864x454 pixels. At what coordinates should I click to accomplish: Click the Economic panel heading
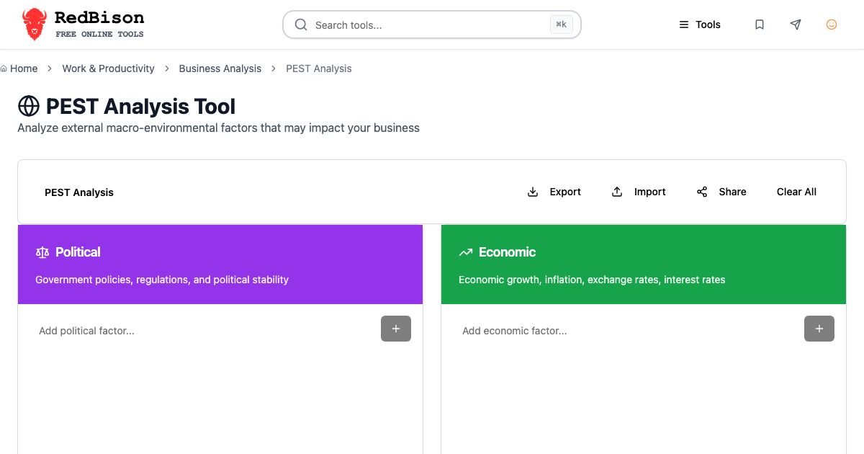(x=507, y=252)
